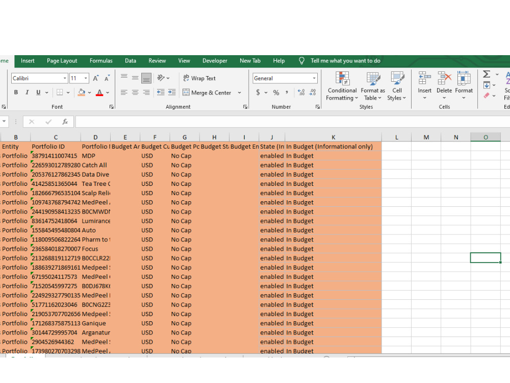Select the Ganique portfolio name cell
The height and width of the screenshot is (383, 510).
tap(96, 323)
